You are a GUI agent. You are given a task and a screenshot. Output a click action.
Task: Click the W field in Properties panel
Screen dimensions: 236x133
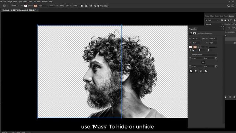196,38
